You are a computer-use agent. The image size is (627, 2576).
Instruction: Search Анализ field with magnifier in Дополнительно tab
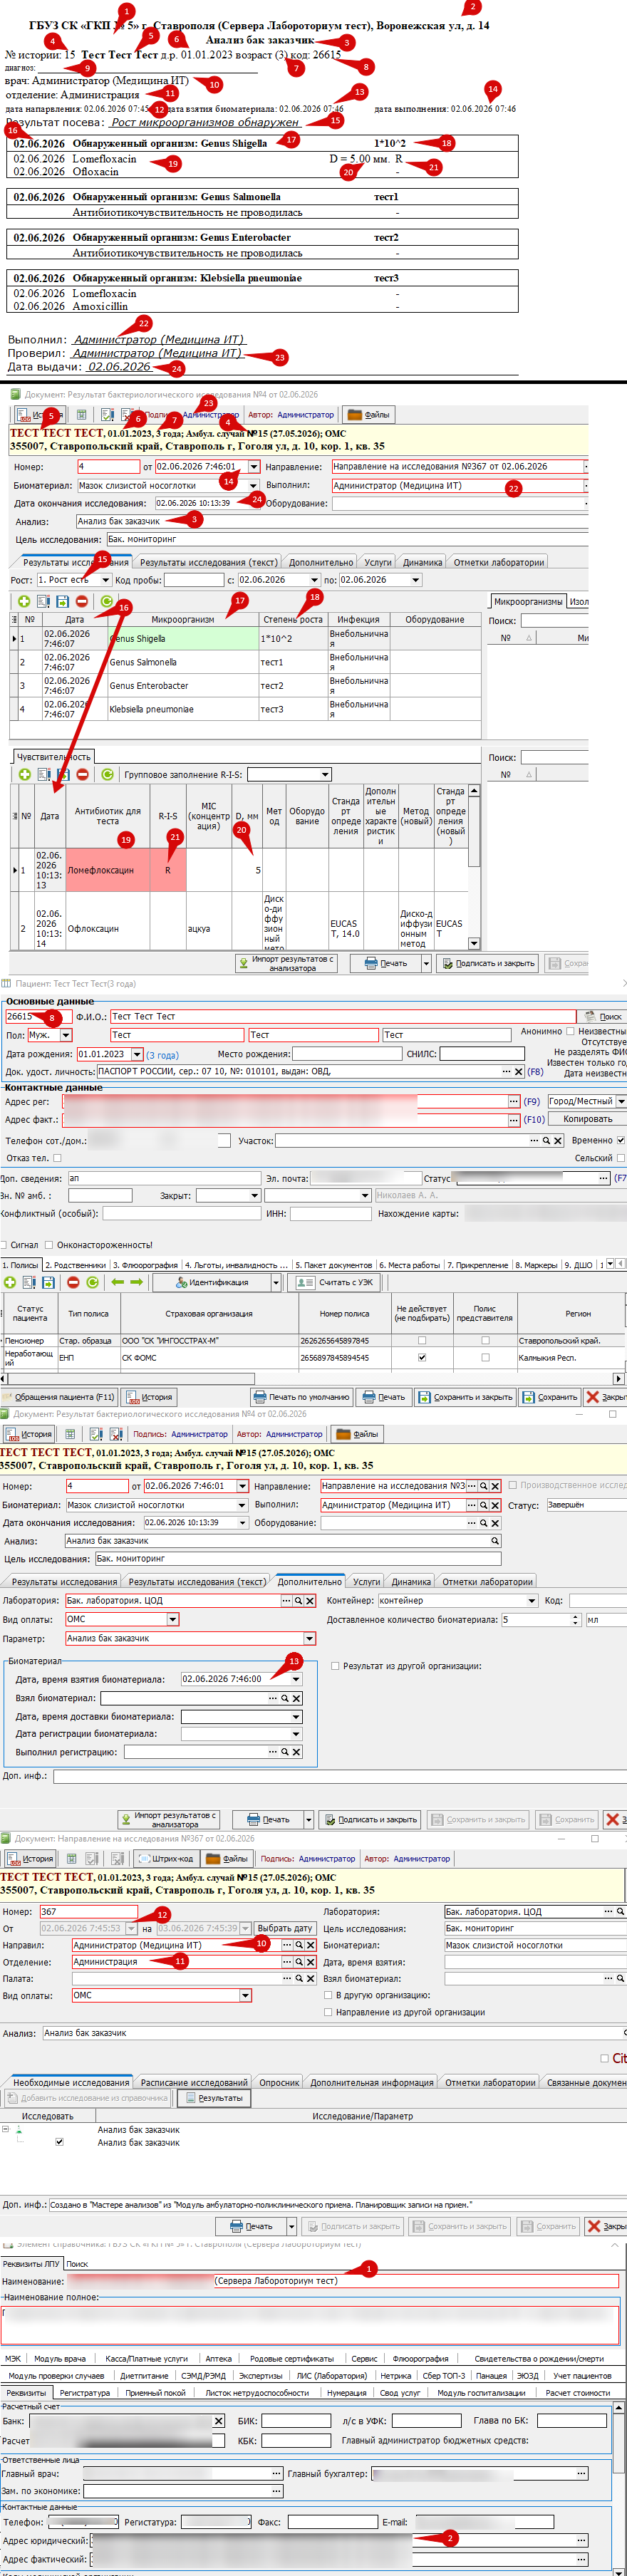tap(494, 1541)
